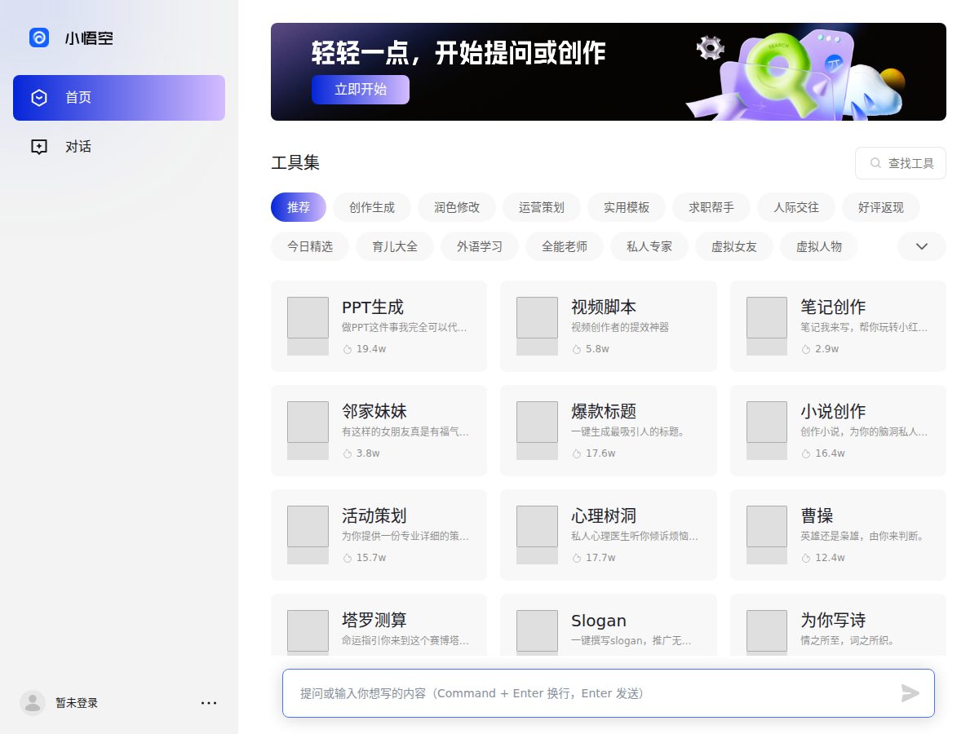Screen dimensions: 979x734
Task: Click the flame icon beside 16.4w
Action: click(806, 453)
